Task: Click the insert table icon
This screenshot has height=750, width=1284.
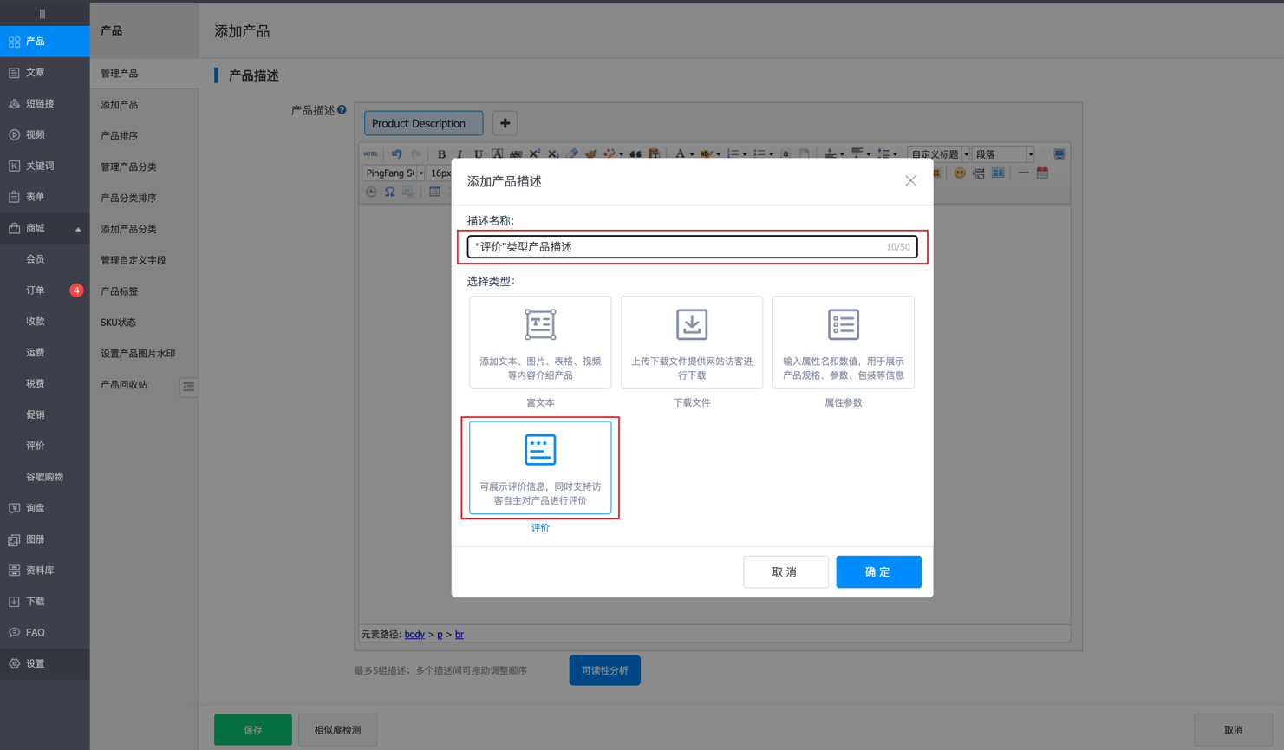Action: click(x=434, y=192)
